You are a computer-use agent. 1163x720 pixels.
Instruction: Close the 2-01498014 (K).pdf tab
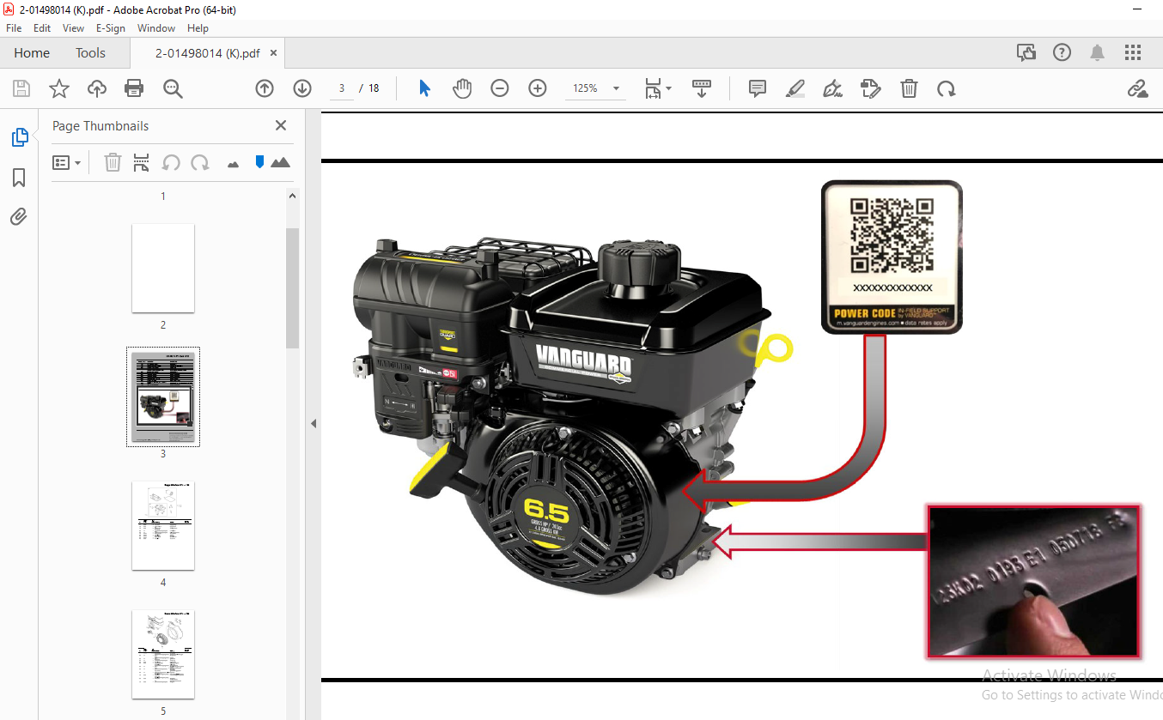tap(274, 53)
